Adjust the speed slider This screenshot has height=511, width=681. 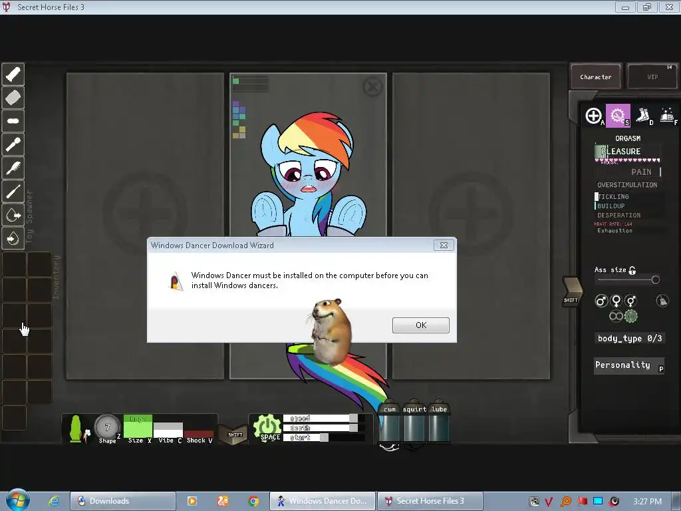[x=324, y=419]
